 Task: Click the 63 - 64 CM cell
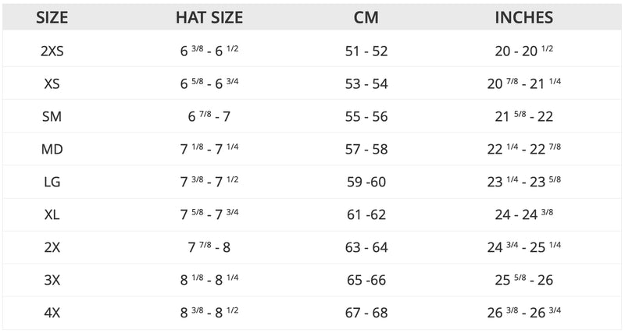[x=366, y=248]
